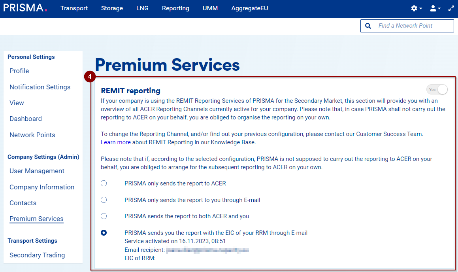Select report to you through E-mail option
458x272 pixels.
tap(104, 200)
